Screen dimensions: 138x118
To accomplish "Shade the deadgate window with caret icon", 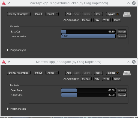I will pos(128,62).
